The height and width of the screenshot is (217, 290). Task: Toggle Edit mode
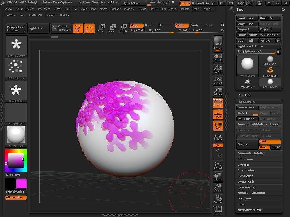coord(78,28)
